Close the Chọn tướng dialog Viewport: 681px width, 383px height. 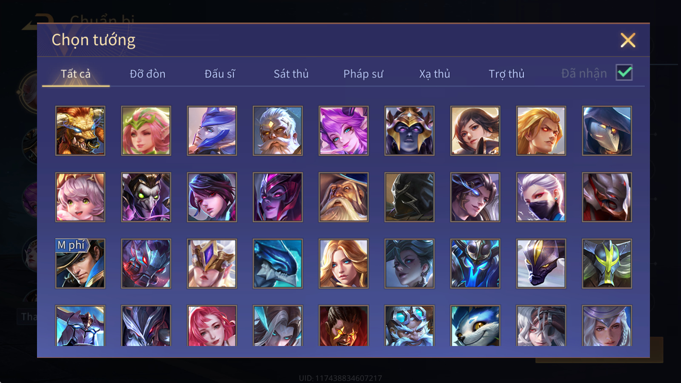pyautogui.click(x=628, y=40)
